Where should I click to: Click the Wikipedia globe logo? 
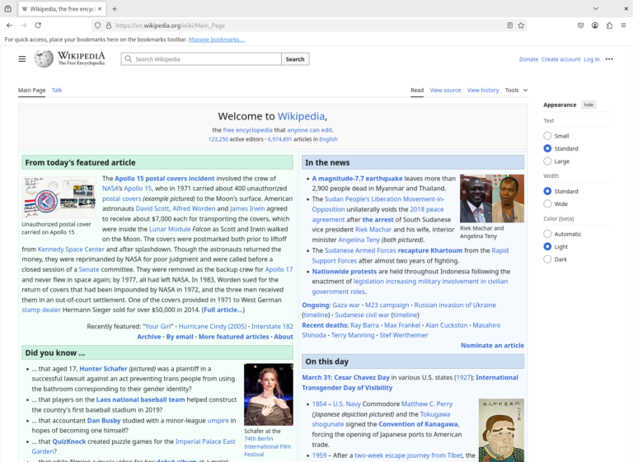pyautogui.click(x=44, y=59)
